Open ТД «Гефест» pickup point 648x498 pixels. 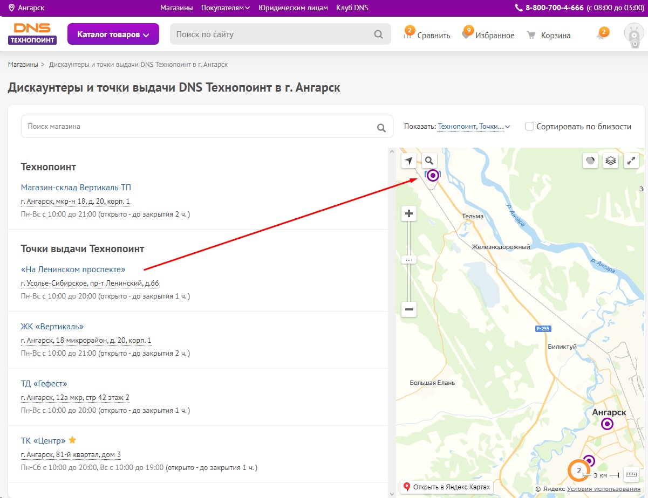(44, 384)
